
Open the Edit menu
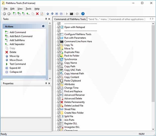[x=12, y=9]
